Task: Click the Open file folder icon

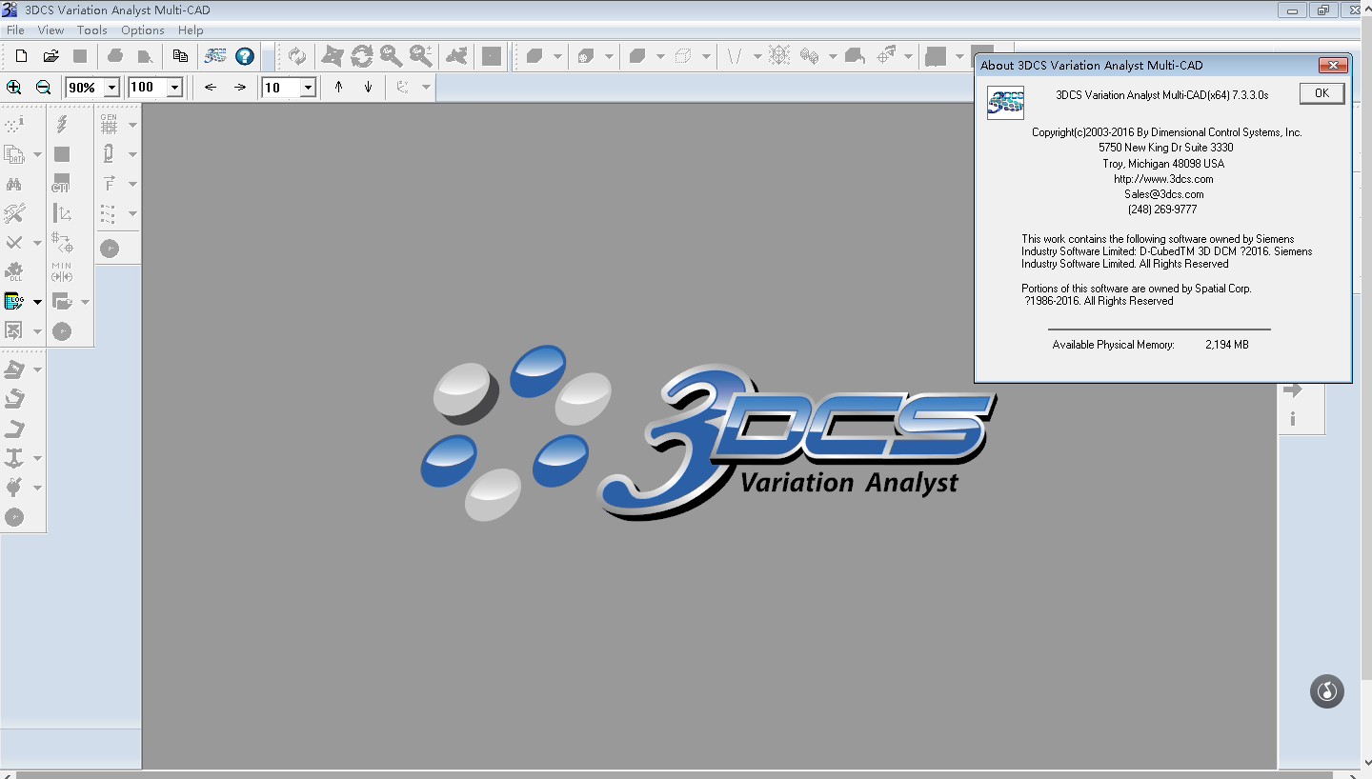Action: (50, 56)
